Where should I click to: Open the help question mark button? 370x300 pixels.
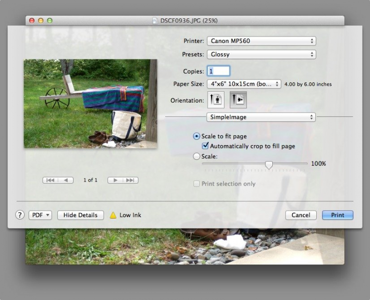click(20, 215)
